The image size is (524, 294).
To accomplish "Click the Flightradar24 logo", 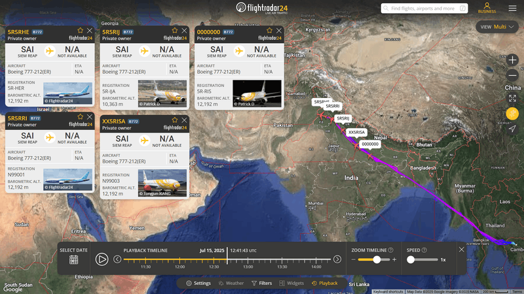I will (x=261, y=8).
